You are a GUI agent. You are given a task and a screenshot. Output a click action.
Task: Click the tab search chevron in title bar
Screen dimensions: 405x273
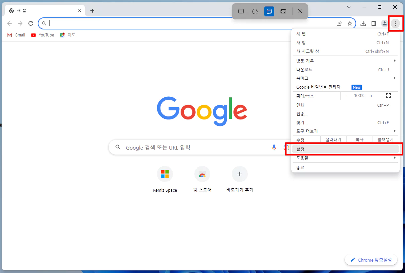coord(349,7)
